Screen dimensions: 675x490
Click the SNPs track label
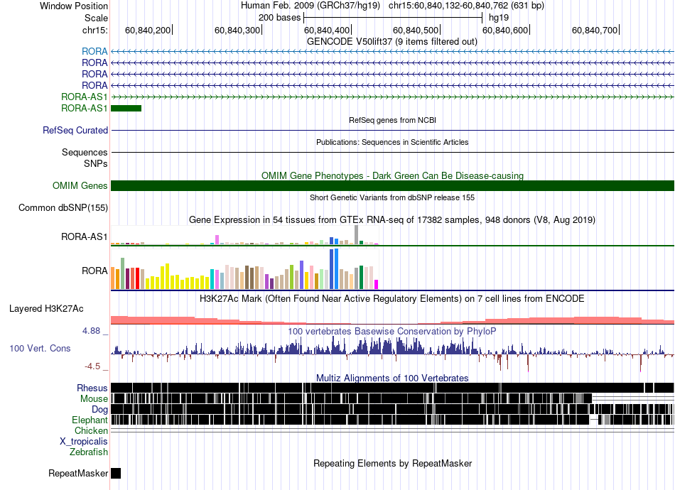(96, 163)
